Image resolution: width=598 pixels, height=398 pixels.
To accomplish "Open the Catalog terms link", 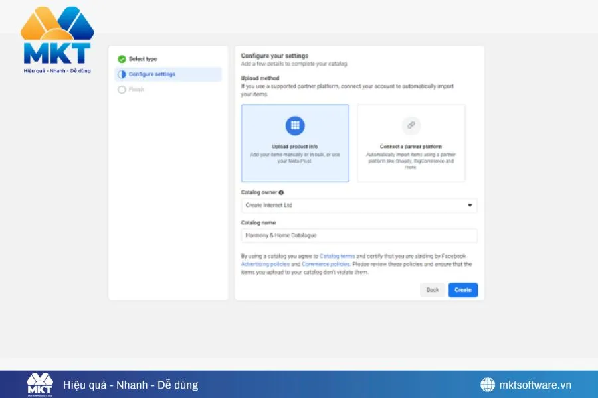I will point(339,255).
